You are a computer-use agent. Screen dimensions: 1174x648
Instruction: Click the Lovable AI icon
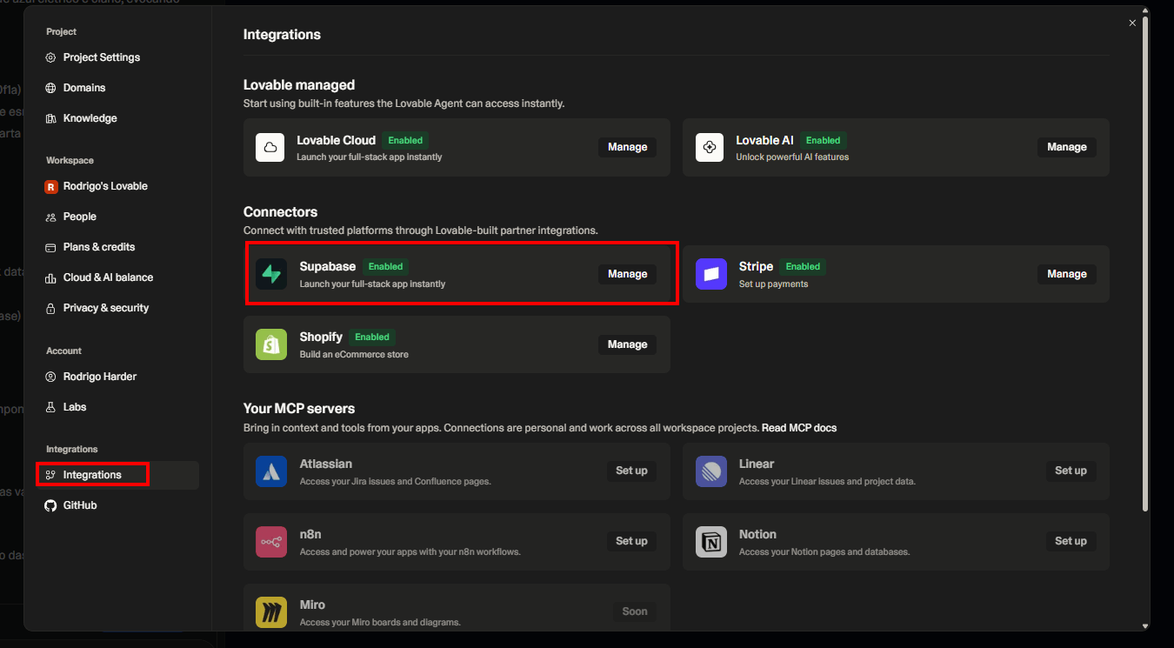(710, 147)
